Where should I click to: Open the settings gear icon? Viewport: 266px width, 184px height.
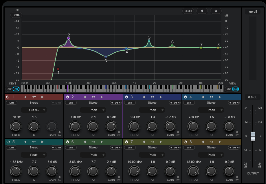pos(216,11)
